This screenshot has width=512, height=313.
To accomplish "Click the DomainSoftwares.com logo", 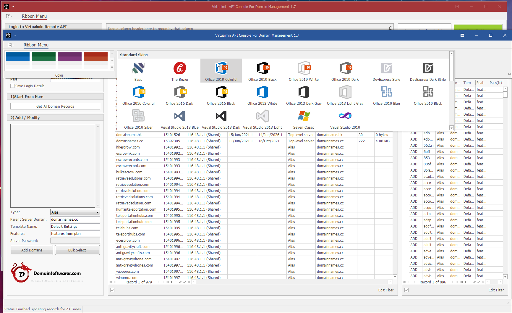I will tap(47, 272).
